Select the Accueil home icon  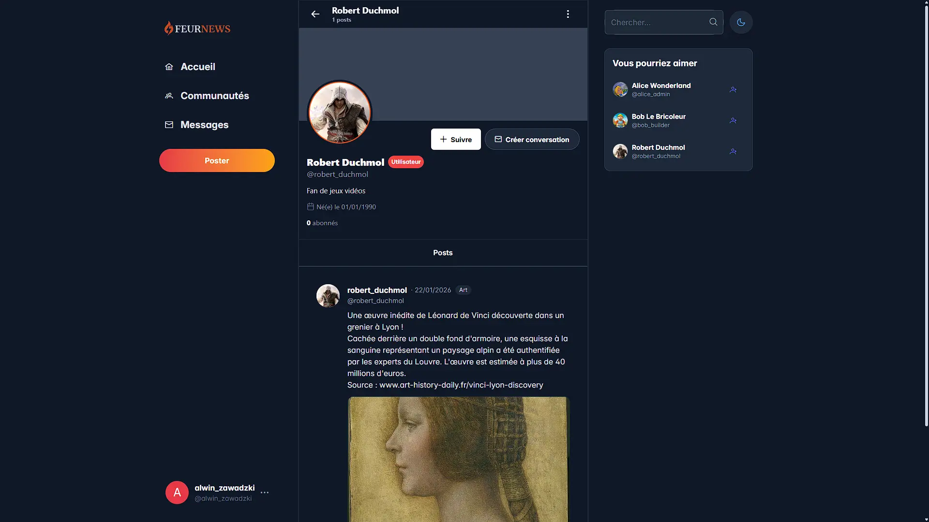point(169,67)
